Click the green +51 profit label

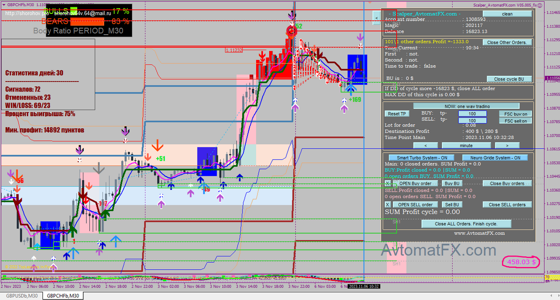click(x=161, y=159)
